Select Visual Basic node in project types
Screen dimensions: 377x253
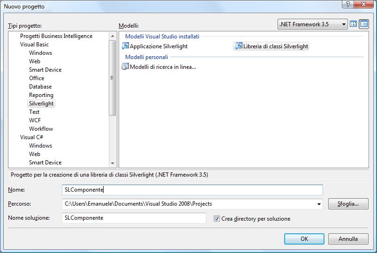pyautogui.click(x=34, y=45)
